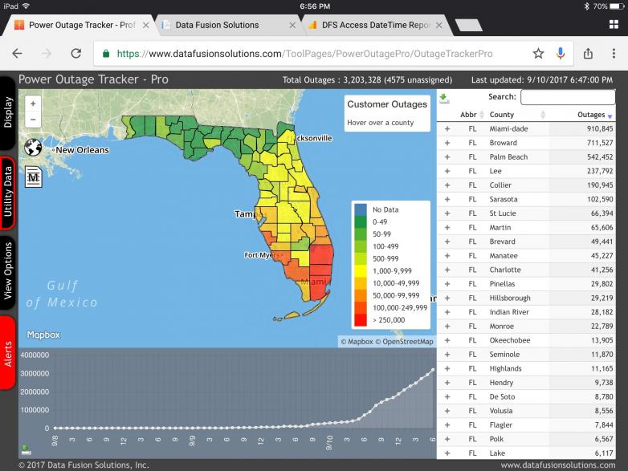The width and height of the screenshot is (628, 471).
Task: Sort table by Outages column
Action: pyautogui.click(x=594, y=115)
